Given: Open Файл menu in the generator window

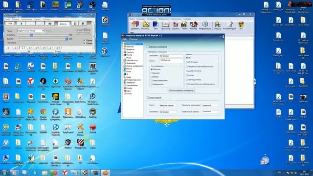Looking at the screenshot, I should pyautogui.click(x=125, y=39).
